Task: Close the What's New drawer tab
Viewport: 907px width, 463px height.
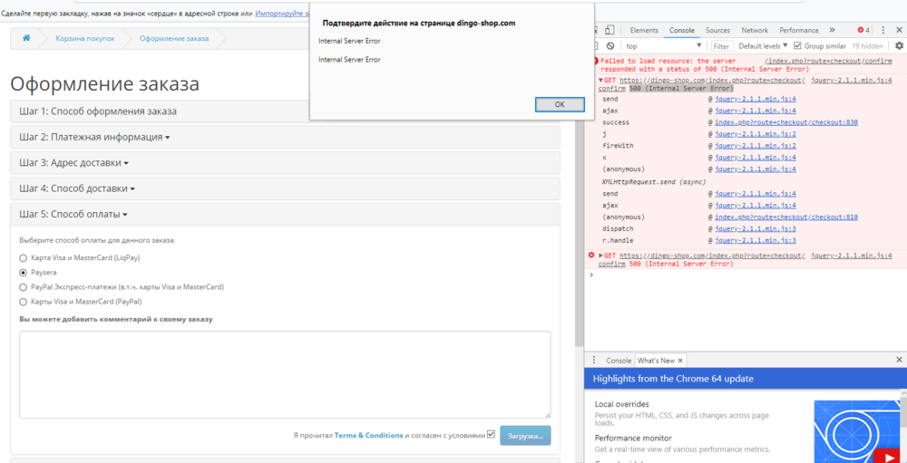Action: (682, 361)
